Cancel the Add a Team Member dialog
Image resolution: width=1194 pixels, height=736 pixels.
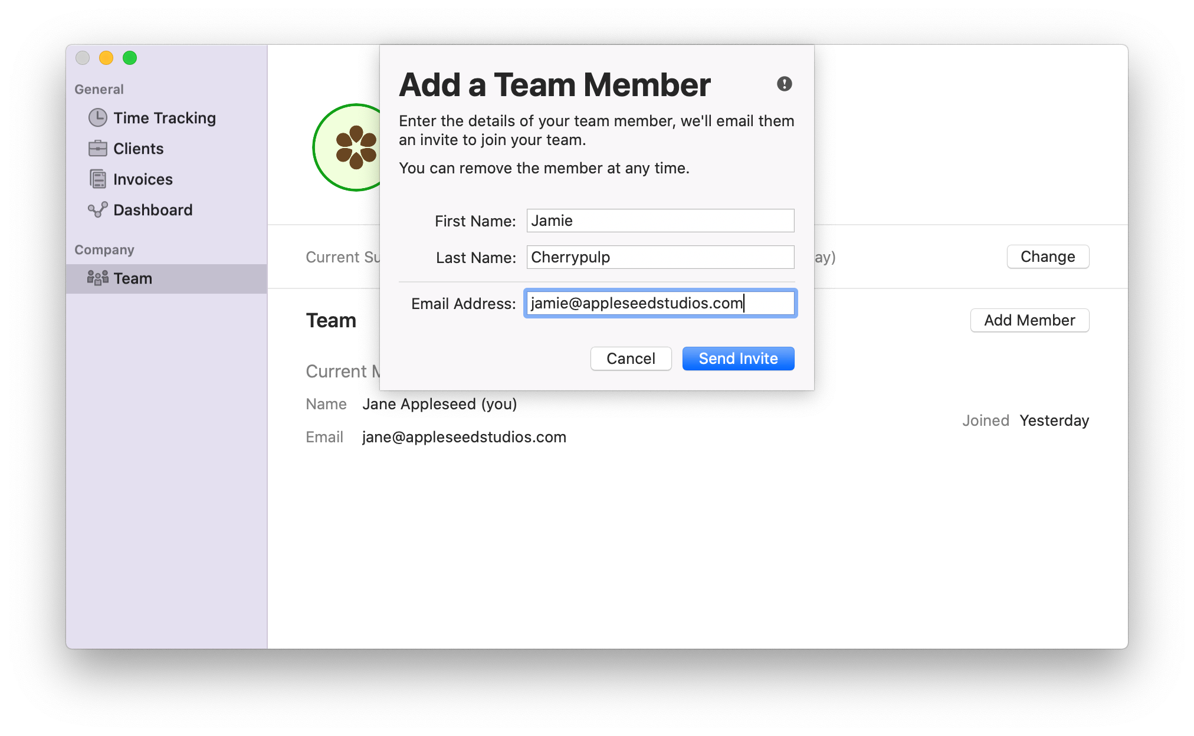pyautogui.click(x=631, y=358)
